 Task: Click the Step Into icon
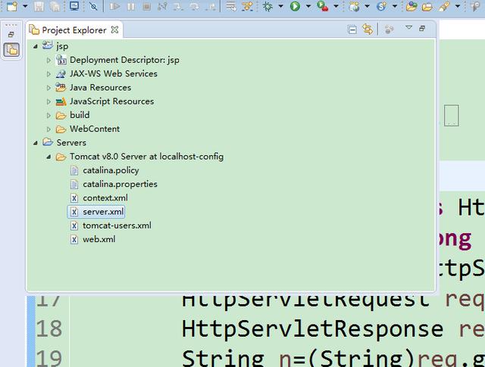[x=178, y=6]
